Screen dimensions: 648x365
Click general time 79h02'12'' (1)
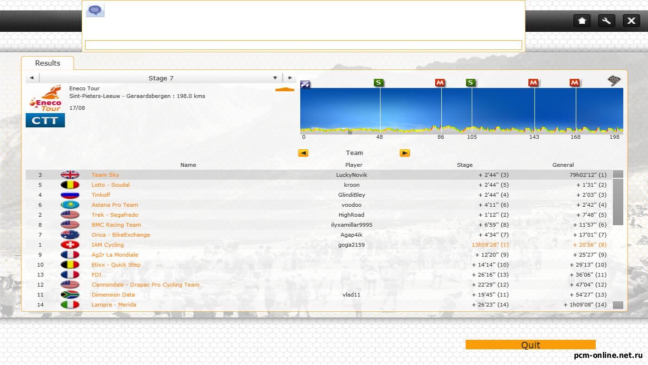(x=588, y=175)
